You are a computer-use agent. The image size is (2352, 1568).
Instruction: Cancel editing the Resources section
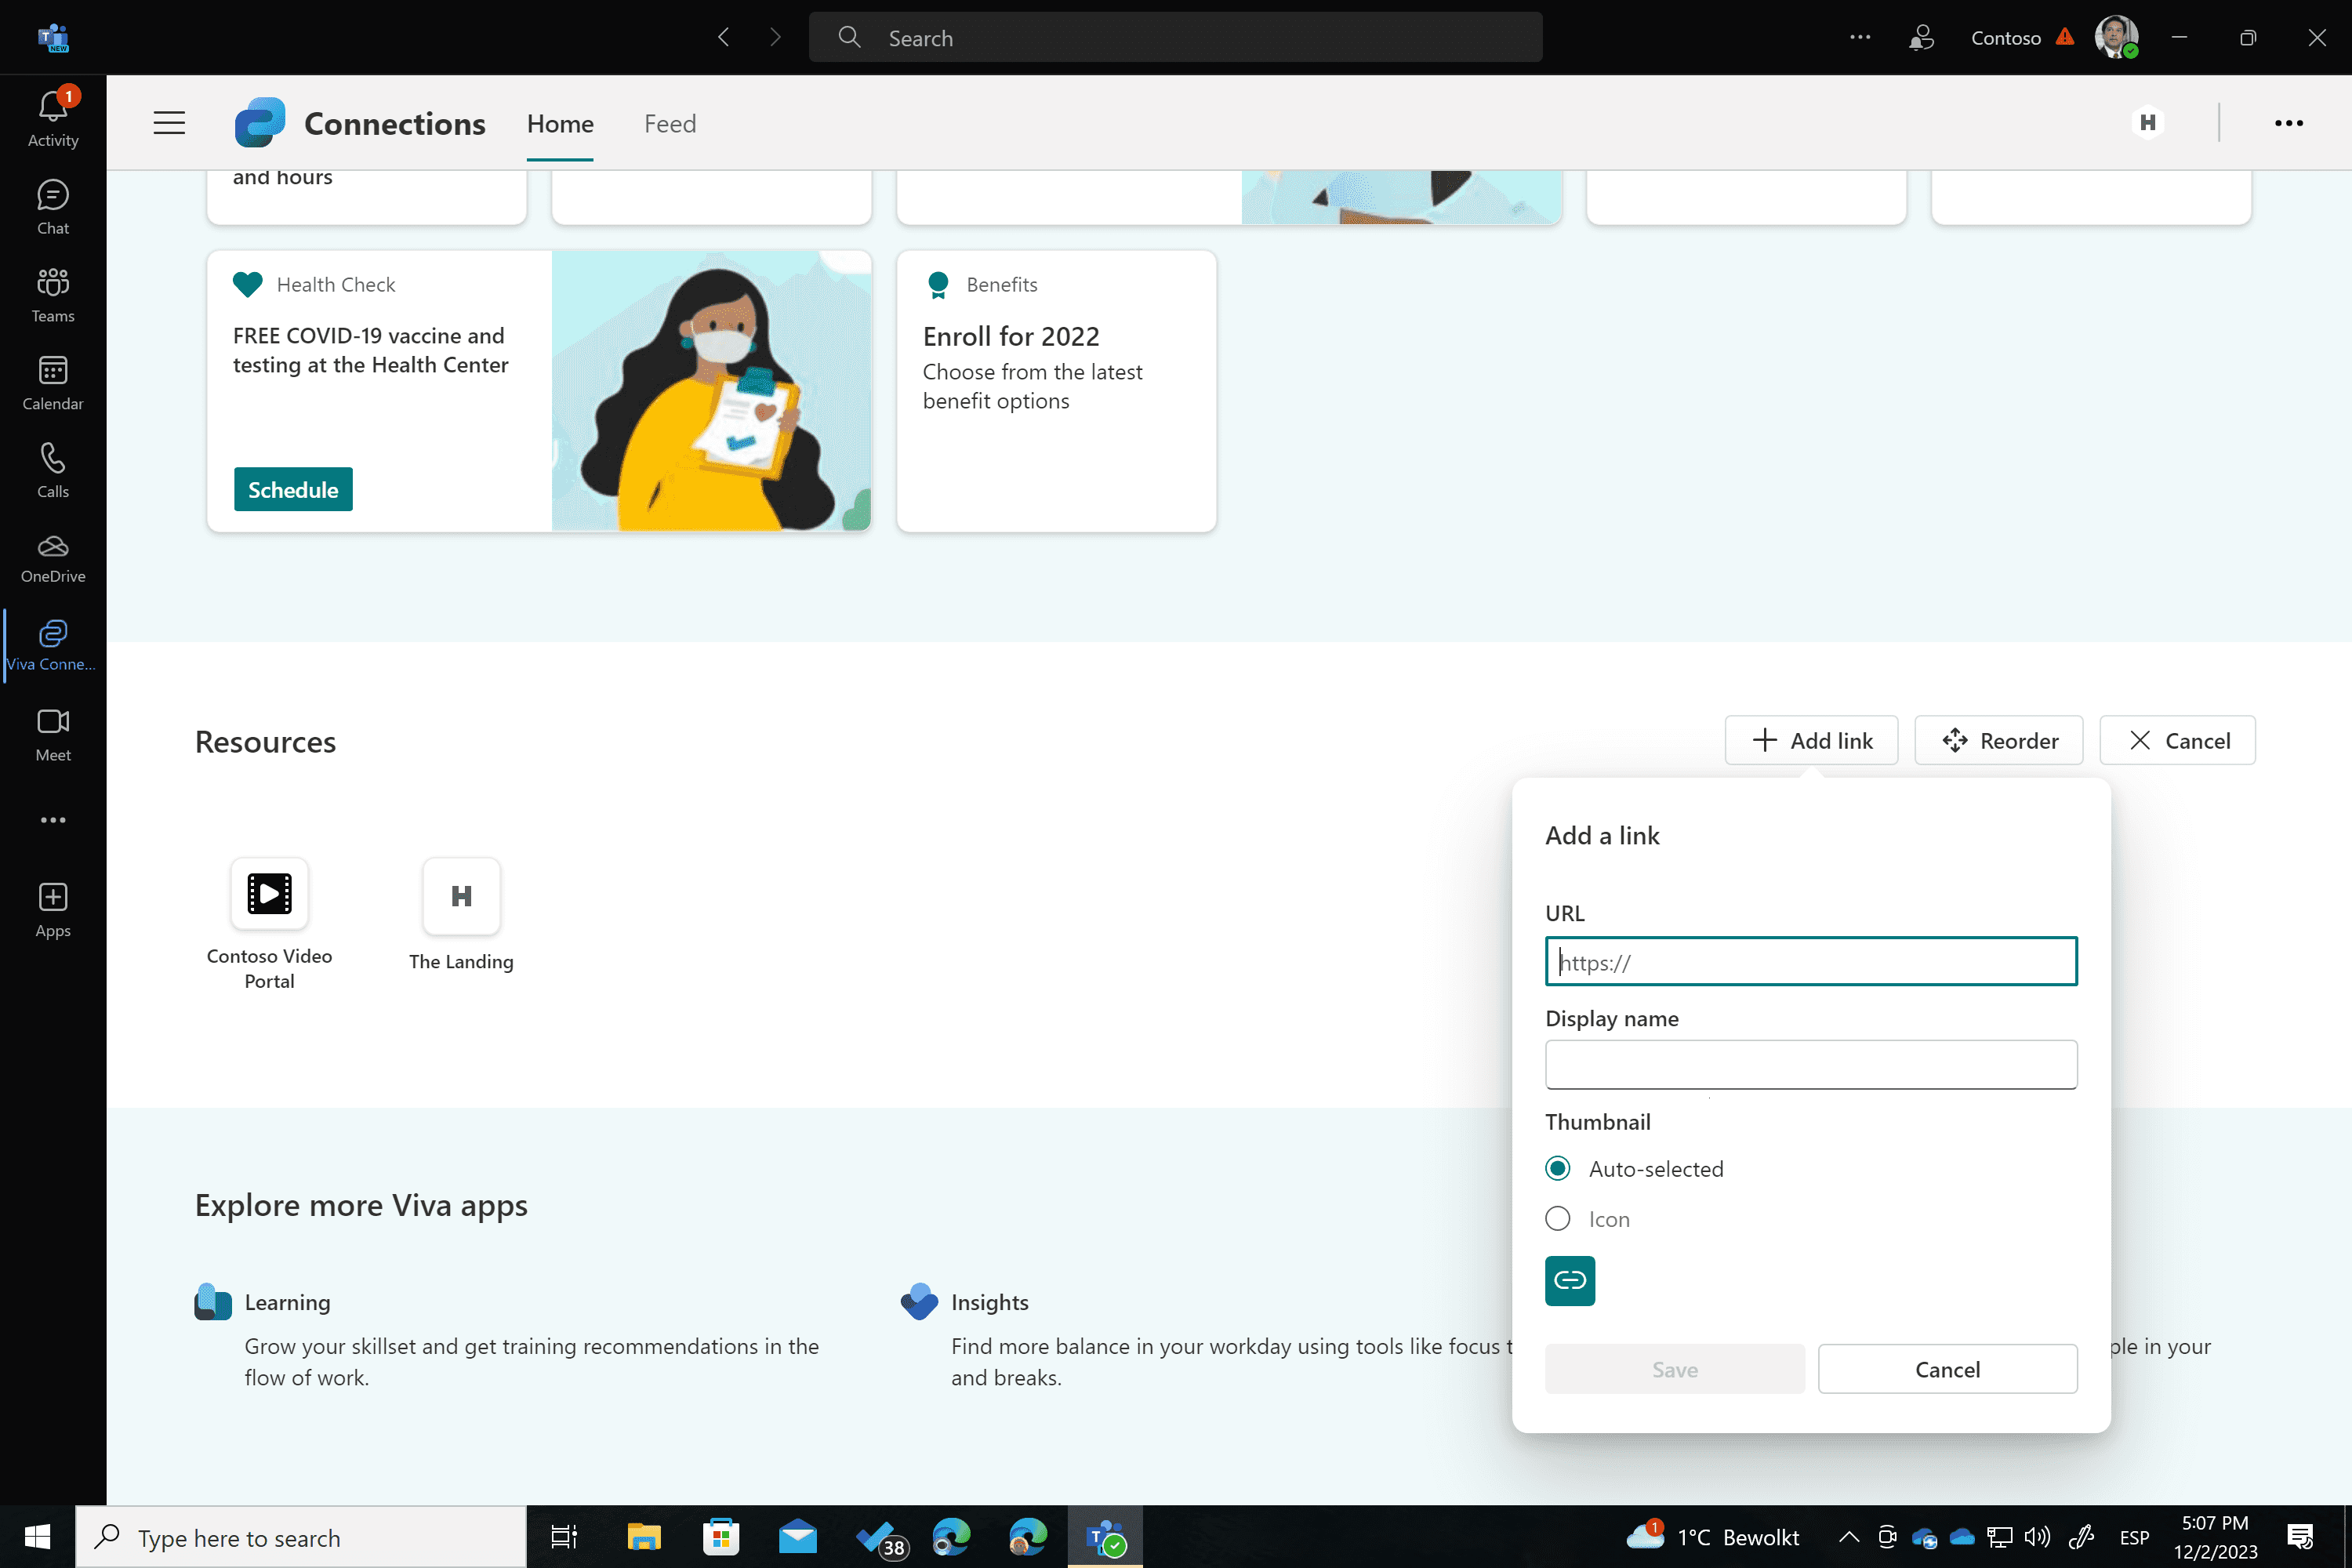(2177, 740)
